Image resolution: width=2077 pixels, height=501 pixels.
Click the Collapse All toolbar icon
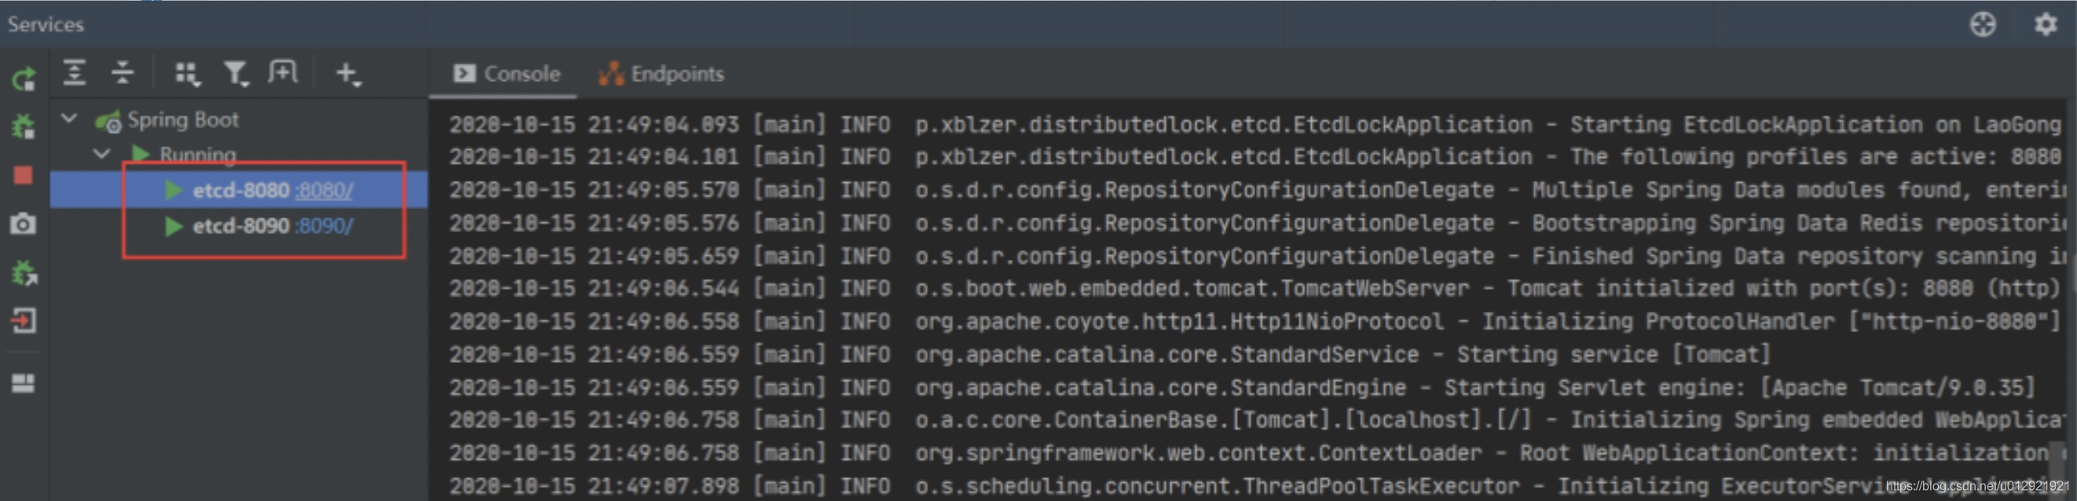(x=123, y=73)
